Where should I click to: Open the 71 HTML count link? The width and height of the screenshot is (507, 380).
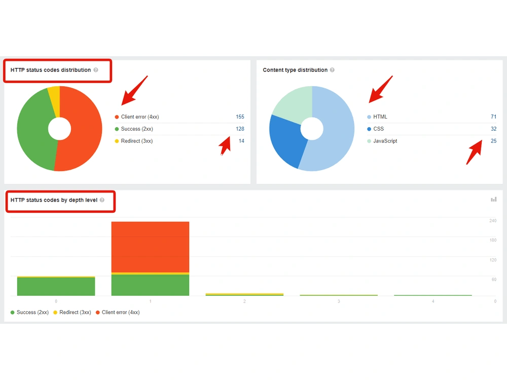coord(493,117)
